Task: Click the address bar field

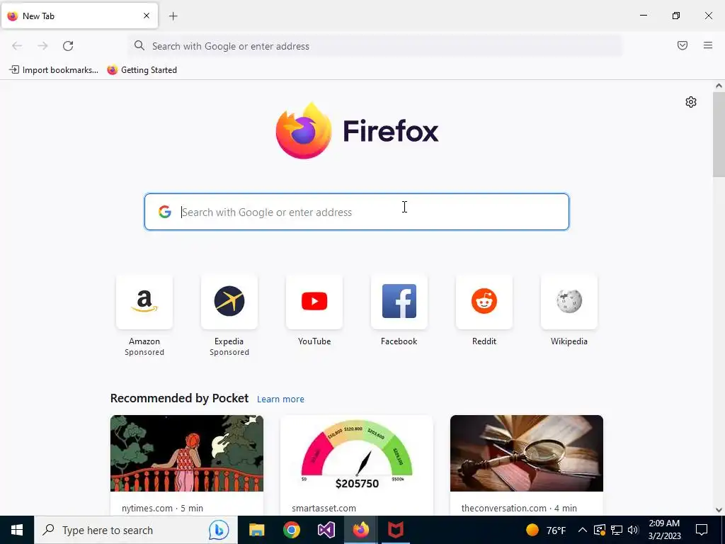Action: click(x=375, y=46)
